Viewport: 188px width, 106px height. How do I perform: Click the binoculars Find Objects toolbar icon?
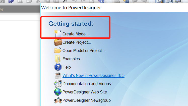pos(126,1)
